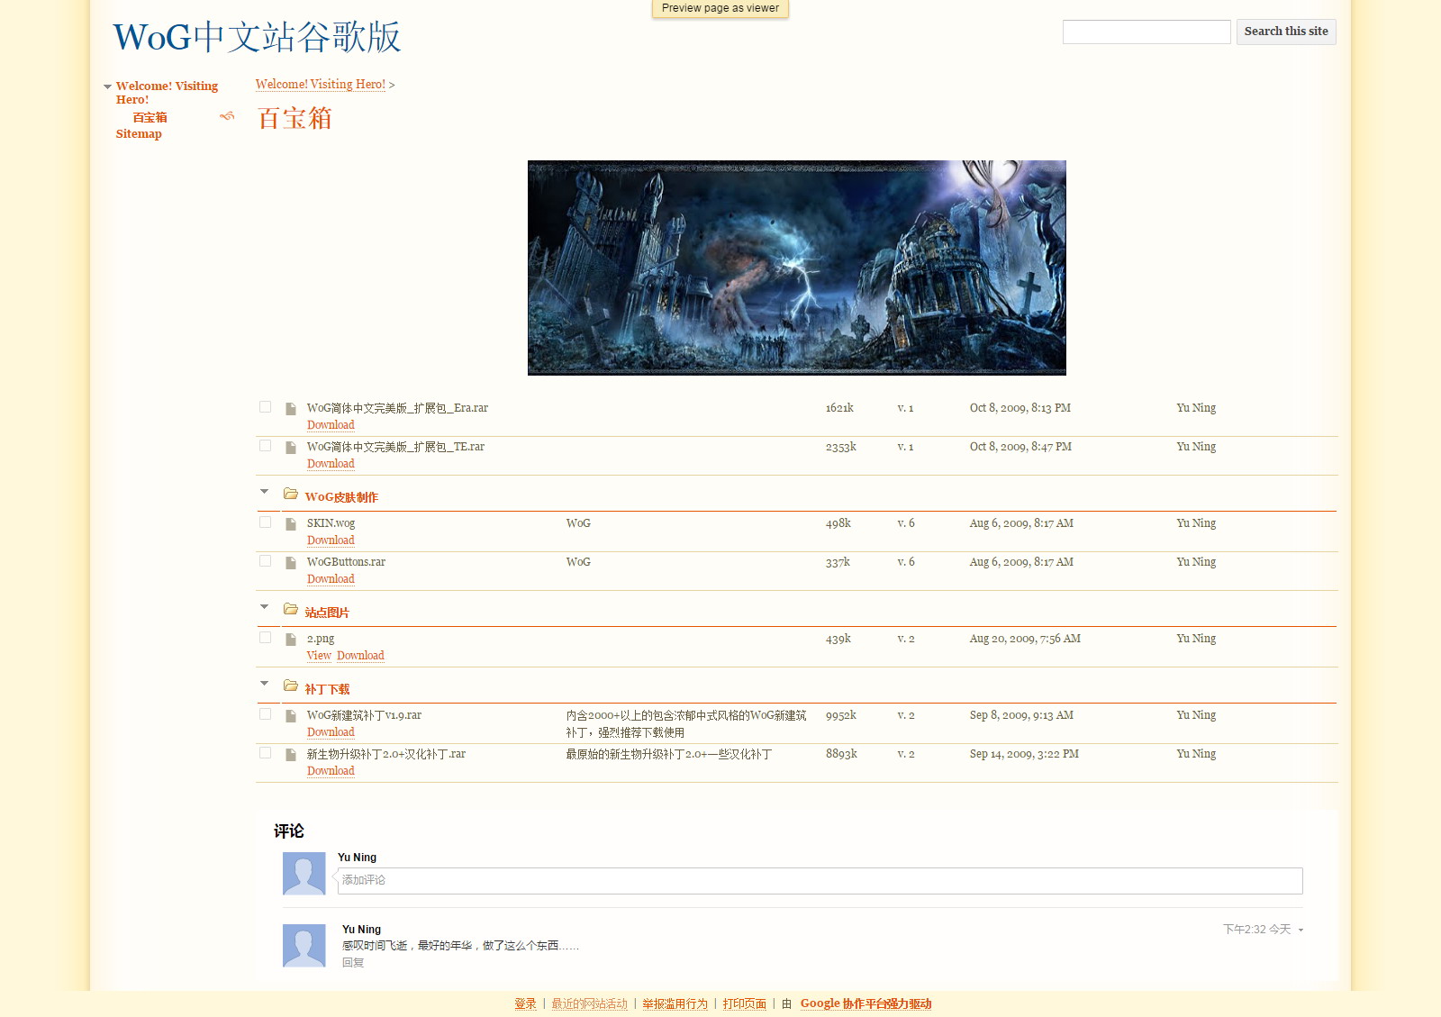This screenshot has height=1017, width=1441.
Task: Click file icon next to WoGButtons.rar
Action: point(291,563)
